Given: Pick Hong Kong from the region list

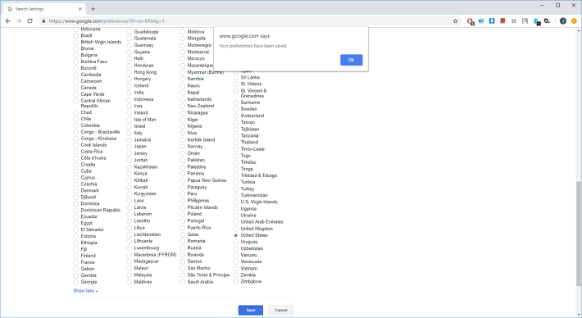Looking at the screenshot, I should 130,72.
